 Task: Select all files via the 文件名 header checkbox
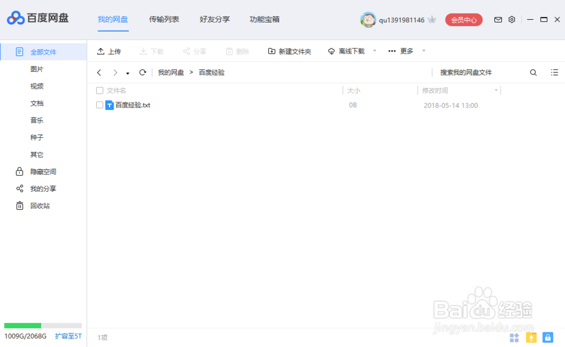pyautogui.click(x=99, y=90)
